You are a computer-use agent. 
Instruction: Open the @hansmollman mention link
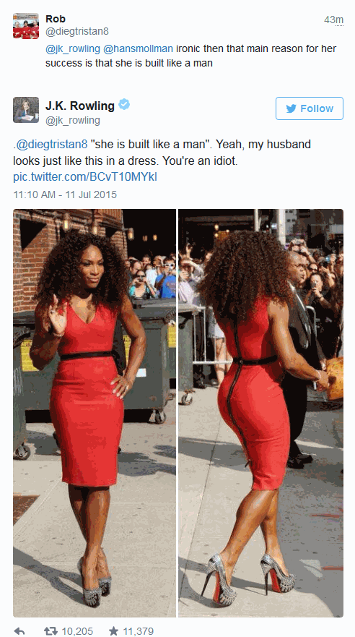pyautogui.click(x=139, y=48)
